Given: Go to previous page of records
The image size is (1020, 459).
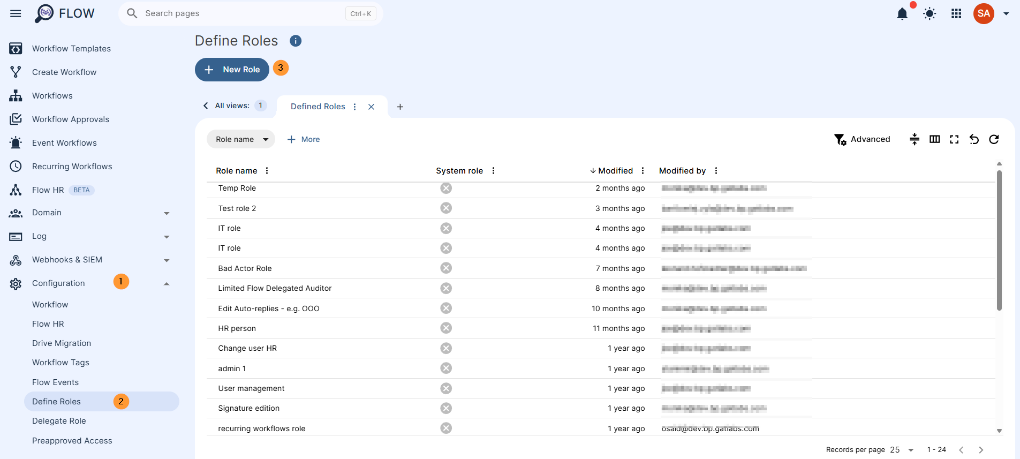Looking at the screenshot, I should coord(961,450).
